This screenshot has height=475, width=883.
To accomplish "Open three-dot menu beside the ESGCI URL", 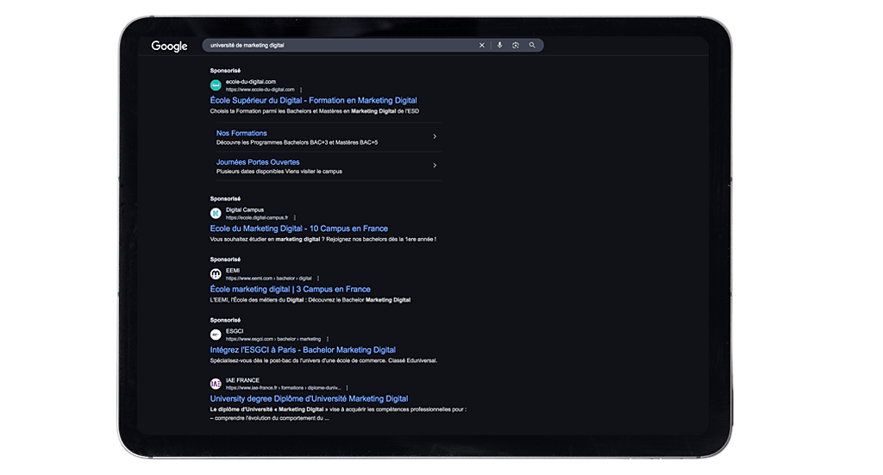I will pyautogui.click(x=328, y=339).
